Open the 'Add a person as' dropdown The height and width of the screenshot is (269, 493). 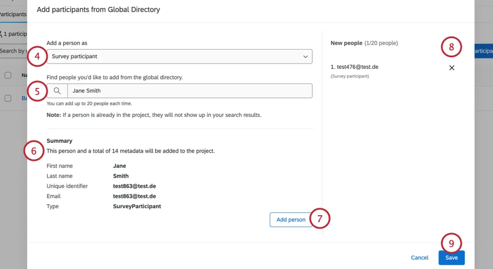179,56
